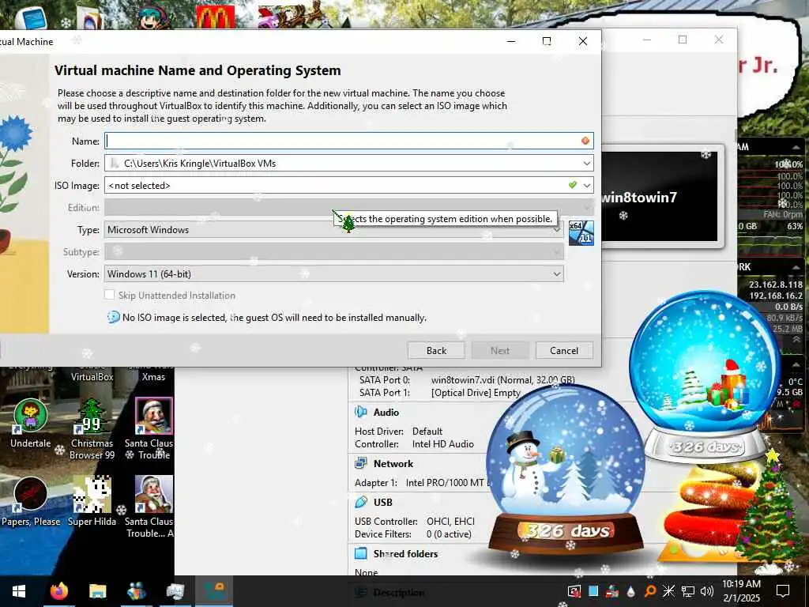Viewport: 809px width, 607px height.
Task: Open the Folder dropdown arrow
Action: 587,163
